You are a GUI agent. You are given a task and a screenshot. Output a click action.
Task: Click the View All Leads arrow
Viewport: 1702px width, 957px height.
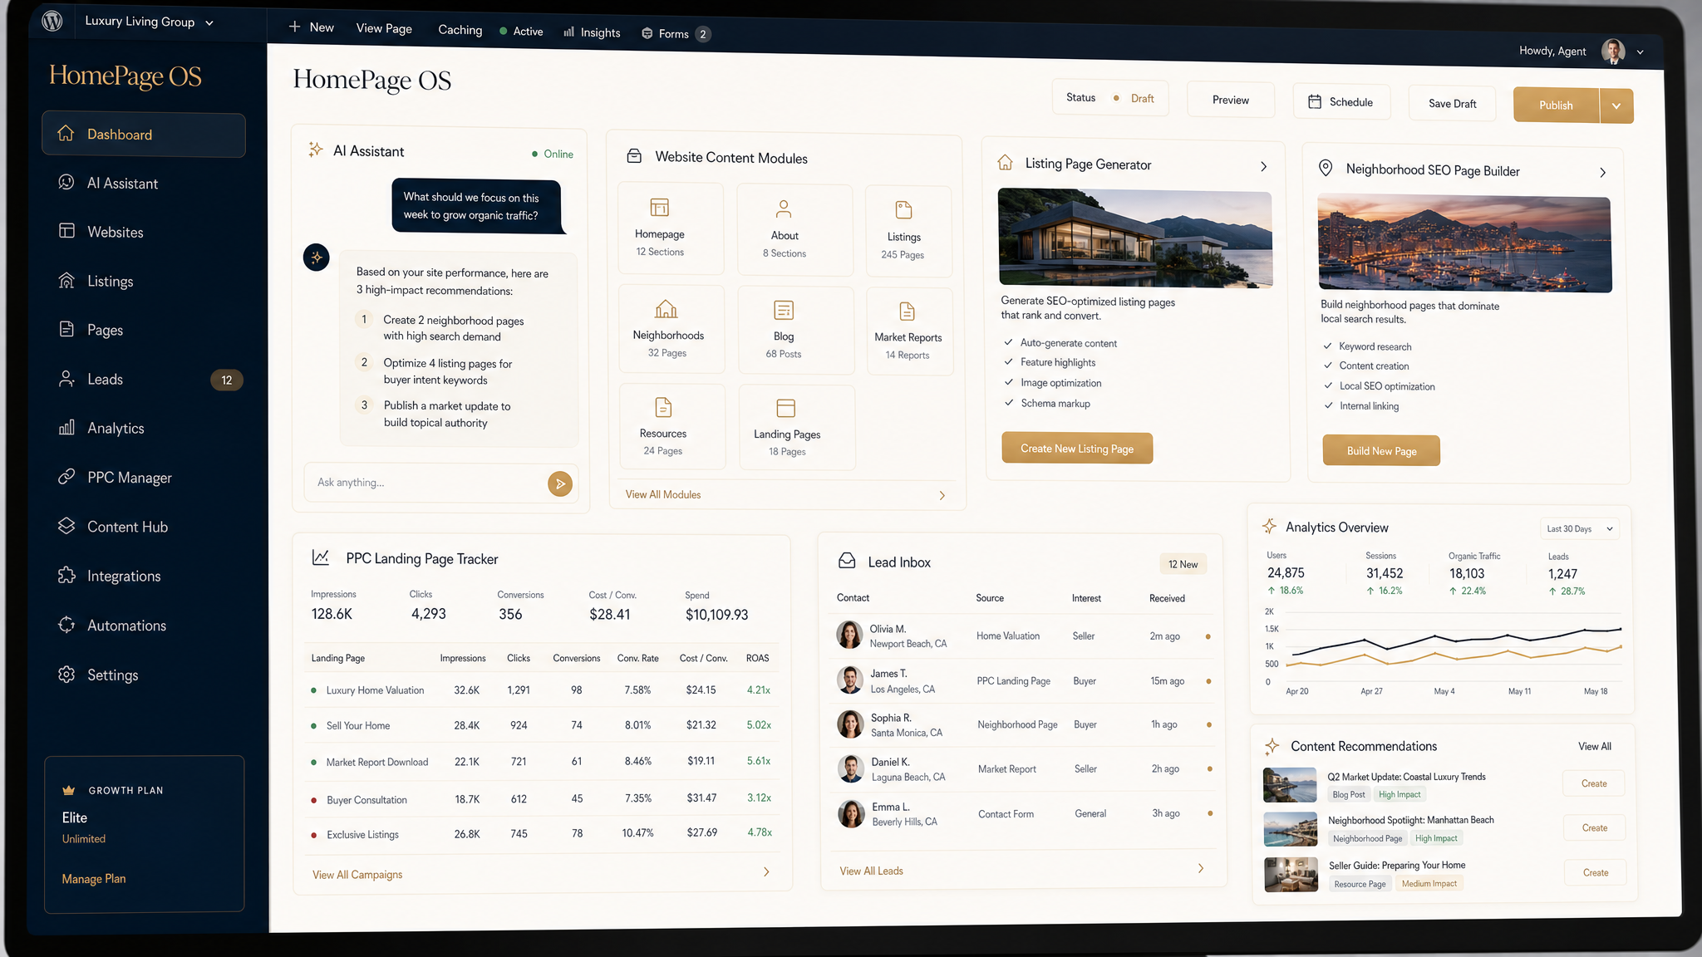click(1201, 868)
